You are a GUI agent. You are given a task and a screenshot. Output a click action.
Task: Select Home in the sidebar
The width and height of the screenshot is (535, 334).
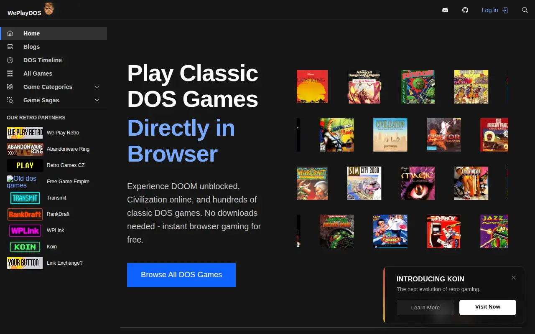click(x=53, y=33)
